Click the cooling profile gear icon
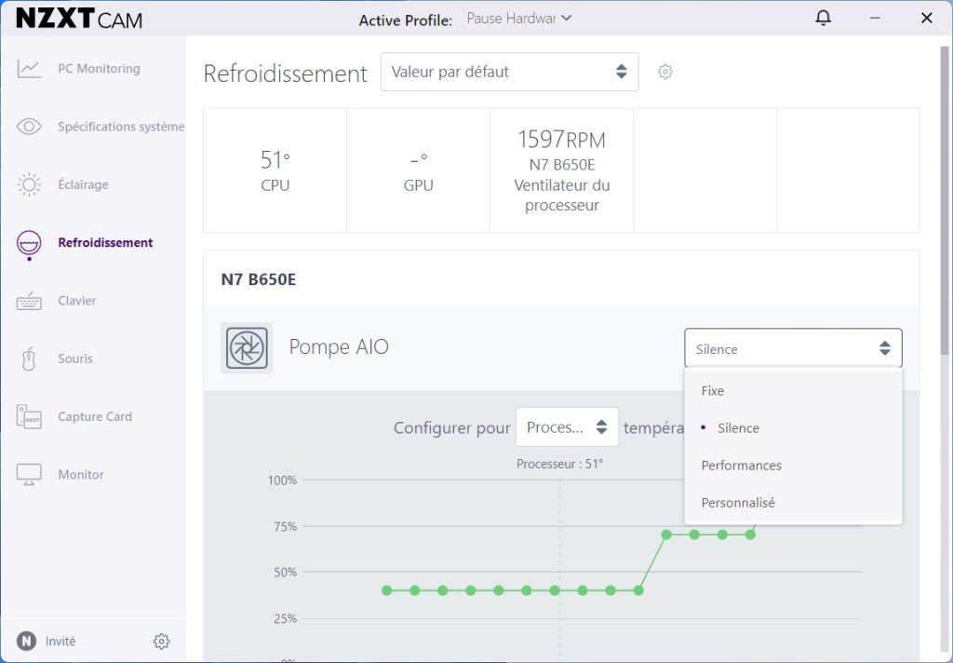The height and width of the screenshot is (663, 953). [665, 72]
